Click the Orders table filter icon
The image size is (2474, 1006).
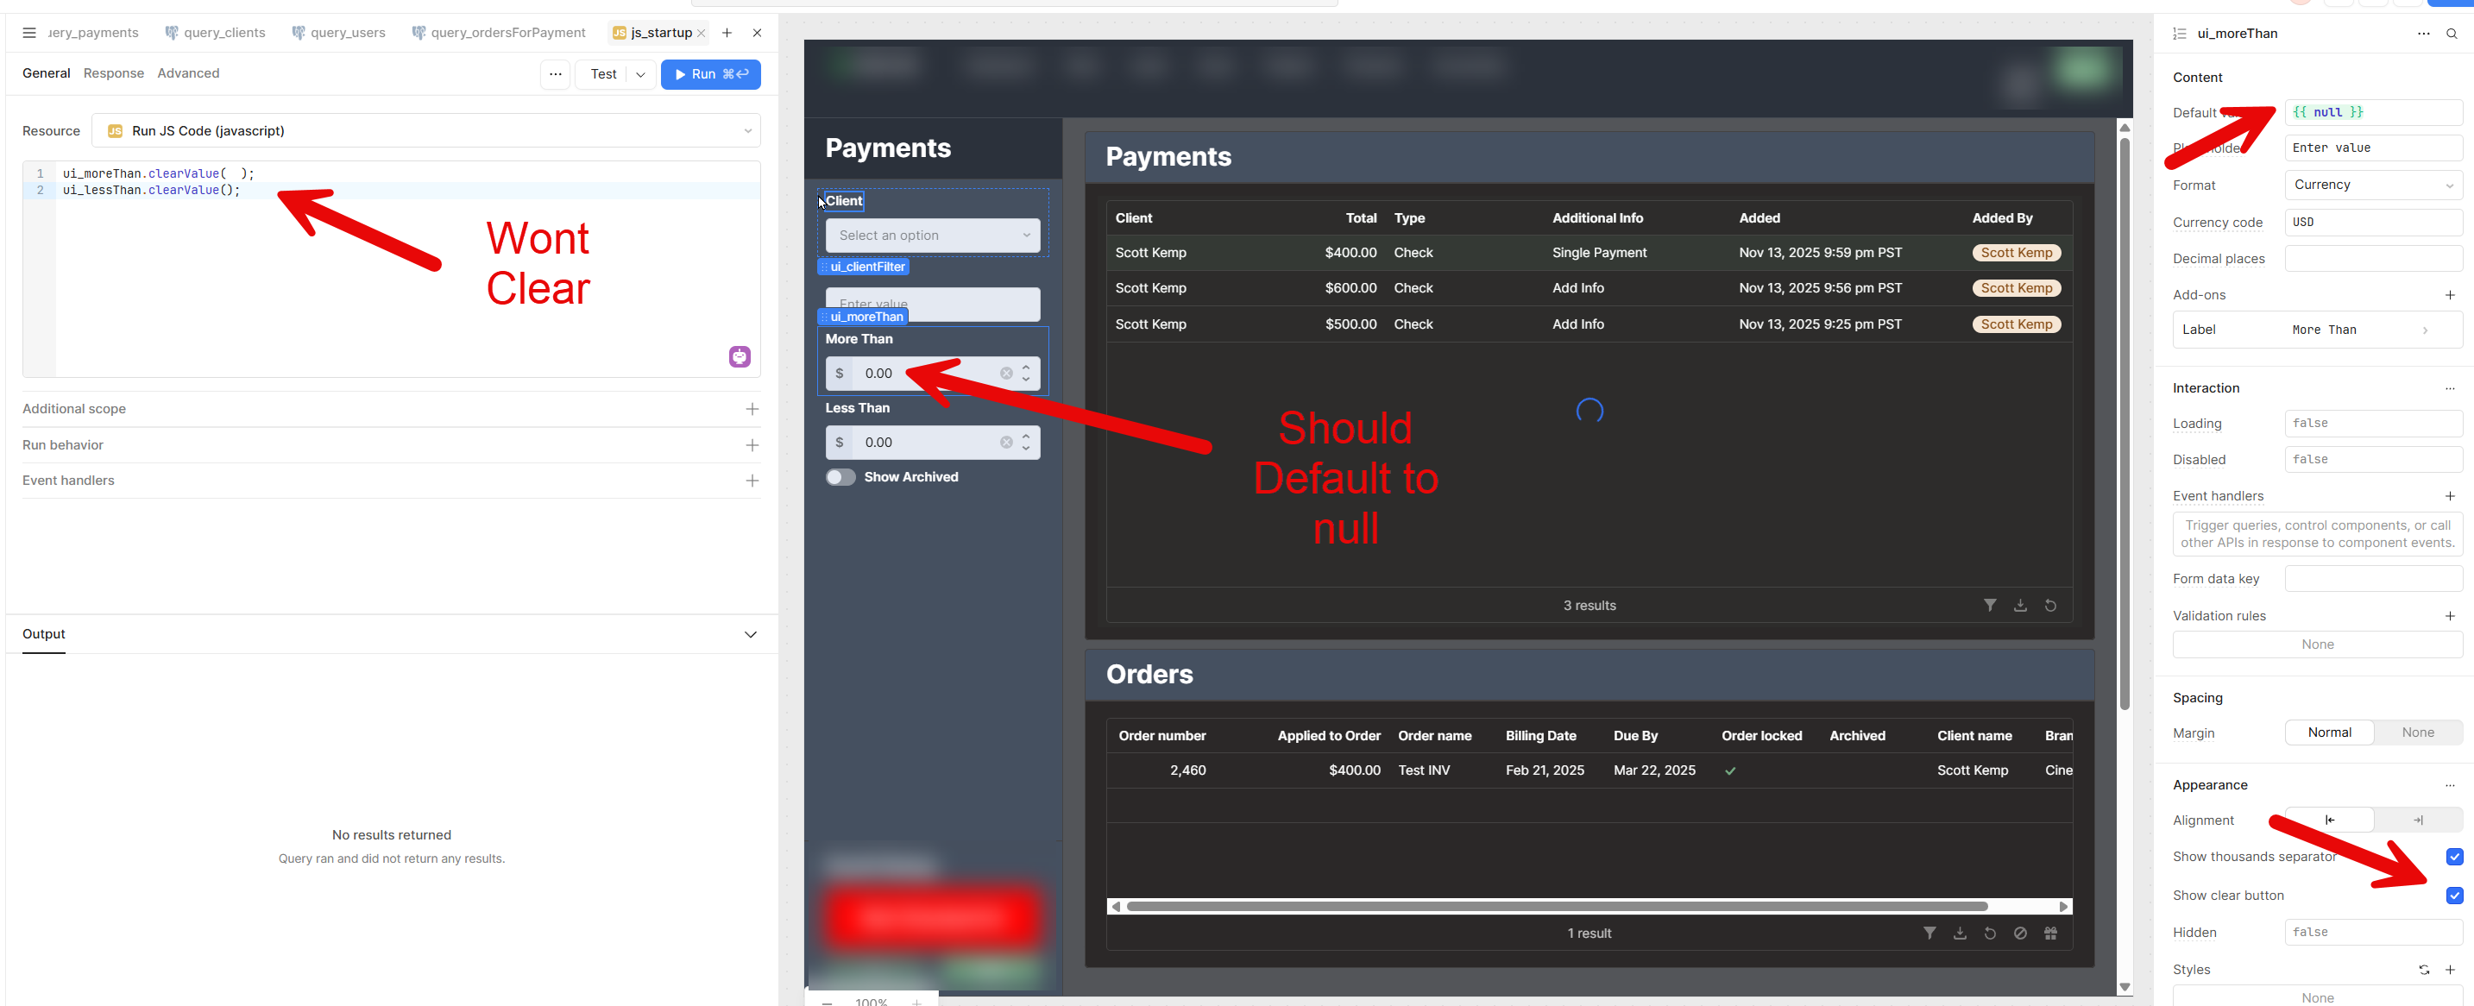(1929, 933)
